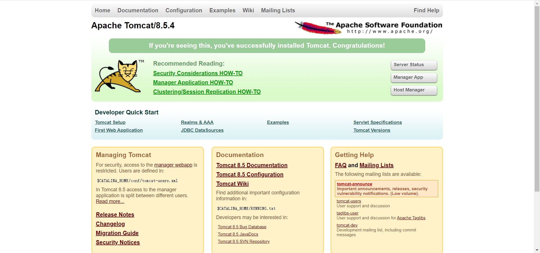Open the taglibs-user mailing list link
The height and width of the screenshot is (253, 540).
pyautogui.click(x=347, y=213)
